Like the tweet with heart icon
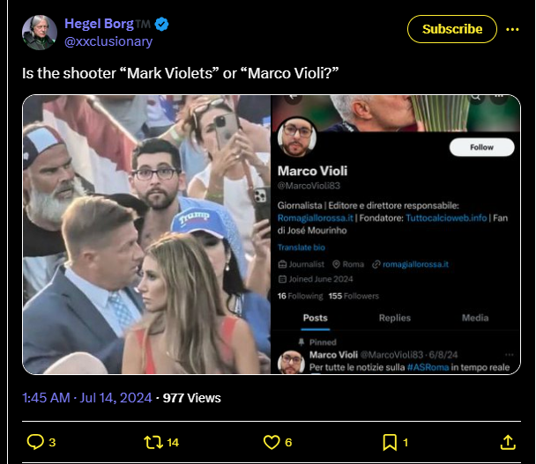Viewport: 536px width, 464px height. coord(272,441)
